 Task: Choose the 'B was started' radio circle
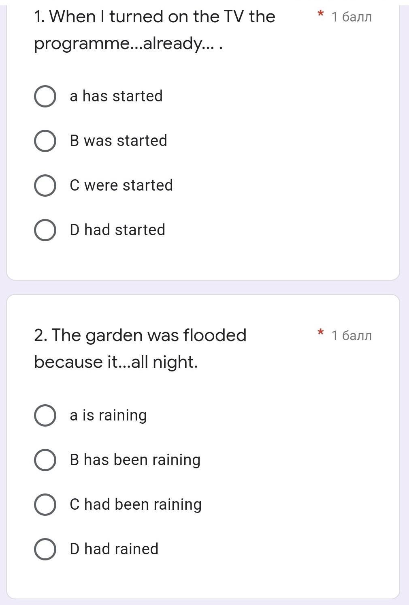[x=45, y=141]
